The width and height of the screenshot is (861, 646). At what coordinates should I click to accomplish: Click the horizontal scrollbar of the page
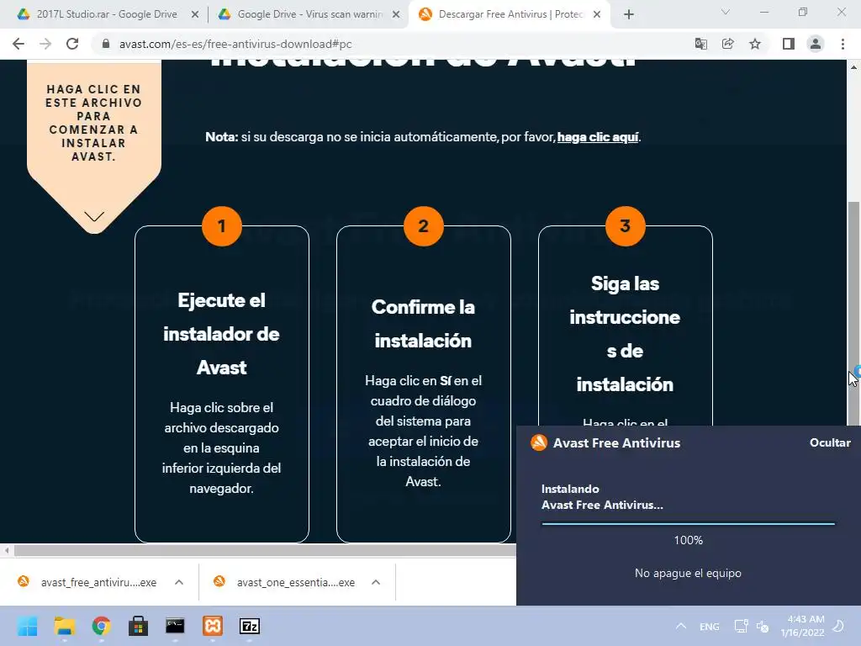(263, 550)
